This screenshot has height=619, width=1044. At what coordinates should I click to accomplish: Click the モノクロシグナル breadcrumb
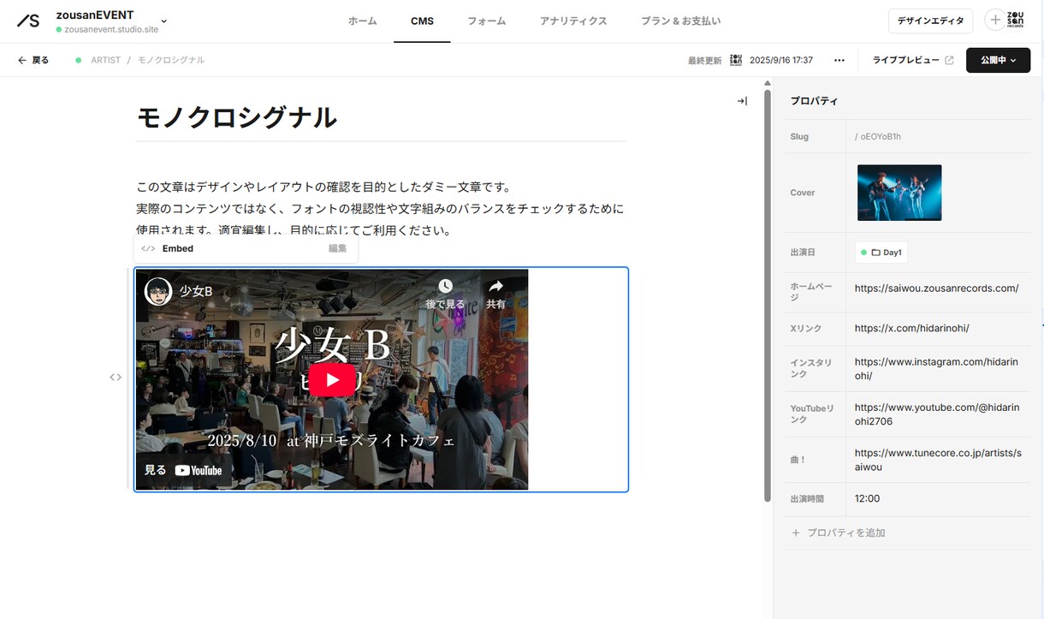point(171,60)
